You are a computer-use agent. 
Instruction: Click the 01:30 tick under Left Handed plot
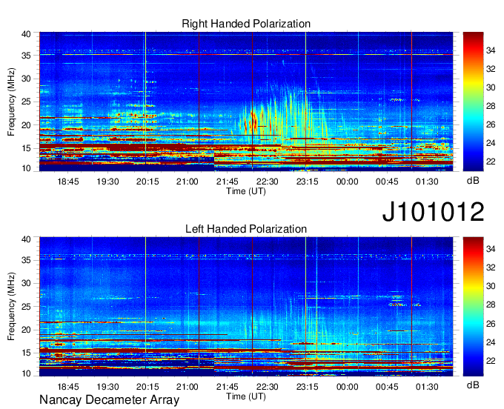click(x=427, y=387)
